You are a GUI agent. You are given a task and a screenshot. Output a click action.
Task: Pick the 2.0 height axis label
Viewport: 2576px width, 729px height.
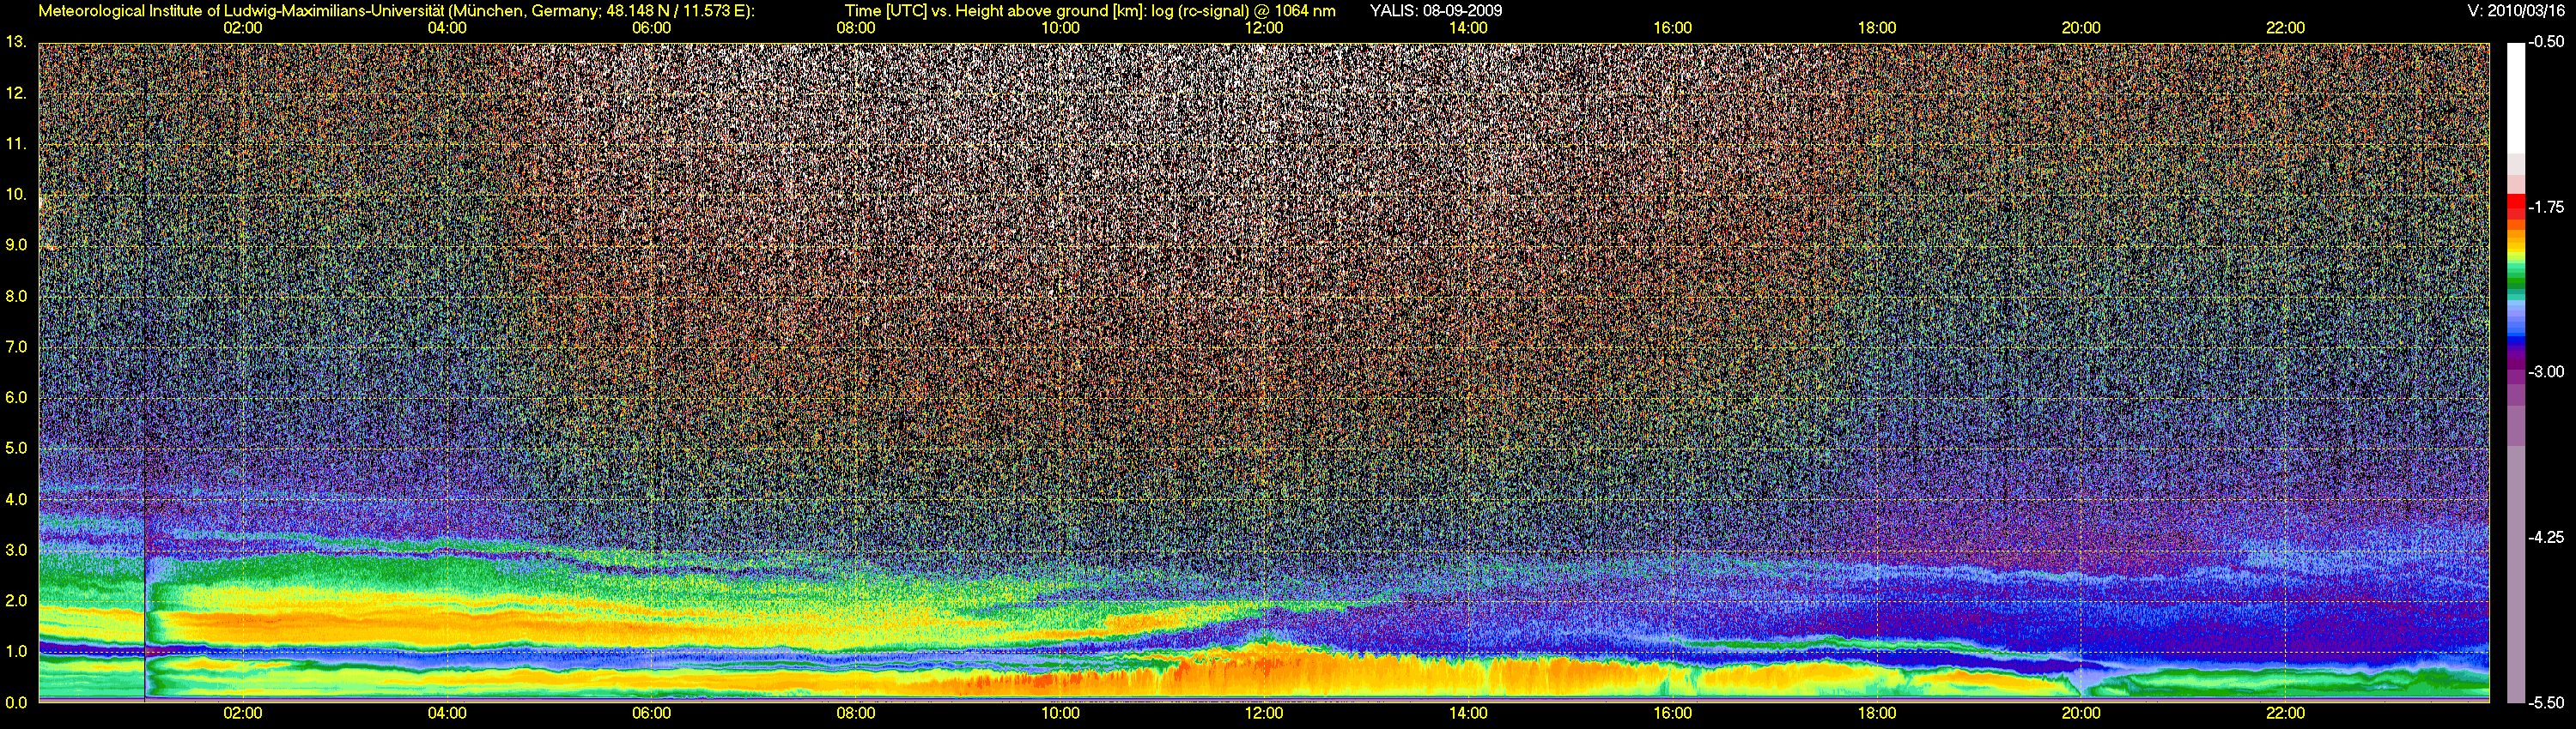click(16, 600)
